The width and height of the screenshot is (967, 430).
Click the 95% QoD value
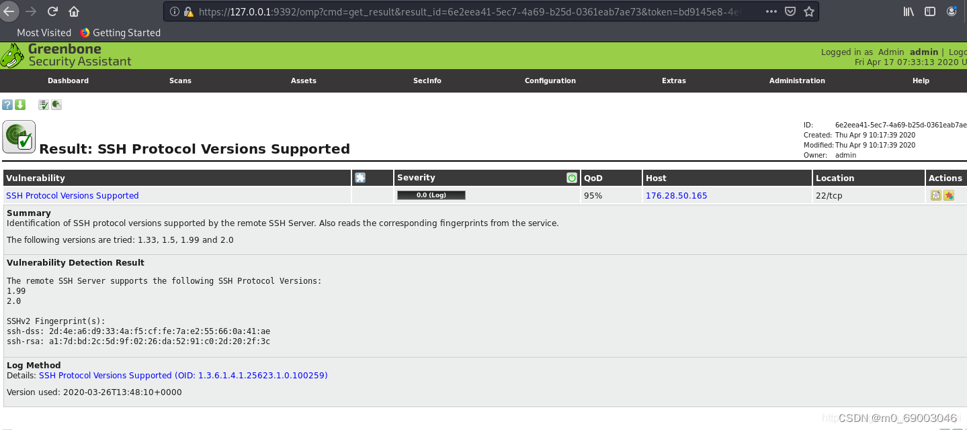[x=593, y=196]
